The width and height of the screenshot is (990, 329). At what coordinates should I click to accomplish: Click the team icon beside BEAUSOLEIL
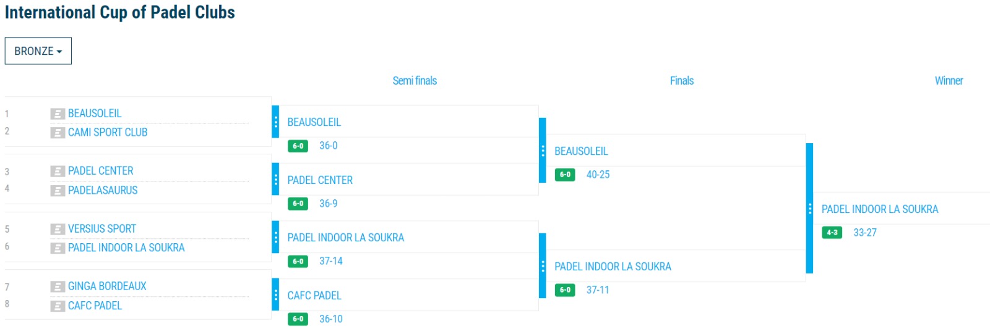point(58,114)
